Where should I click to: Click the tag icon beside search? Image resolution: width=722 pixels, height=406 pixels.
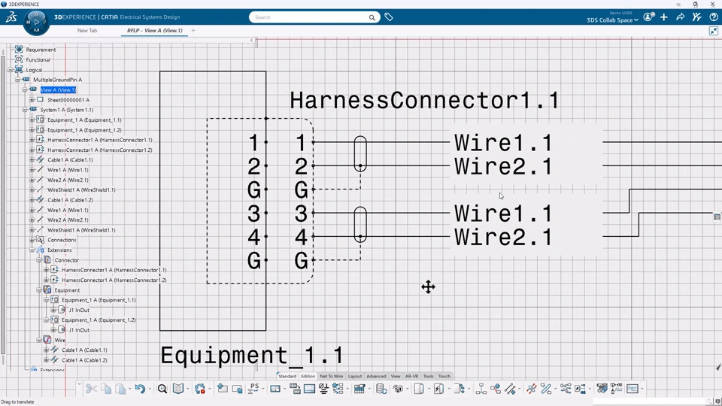point(389,17)
